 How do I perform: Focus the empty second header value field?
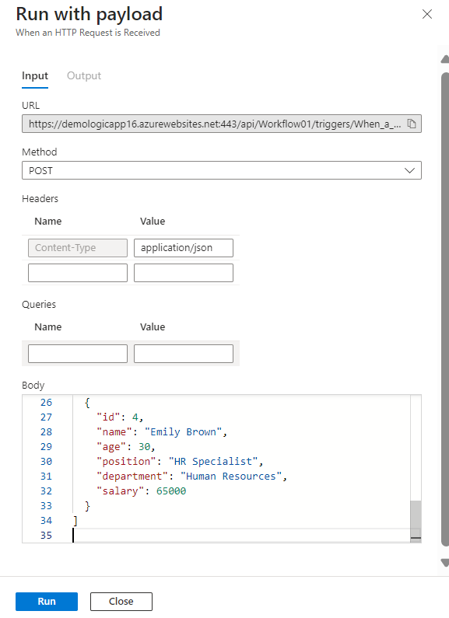(x=184, y=273)
